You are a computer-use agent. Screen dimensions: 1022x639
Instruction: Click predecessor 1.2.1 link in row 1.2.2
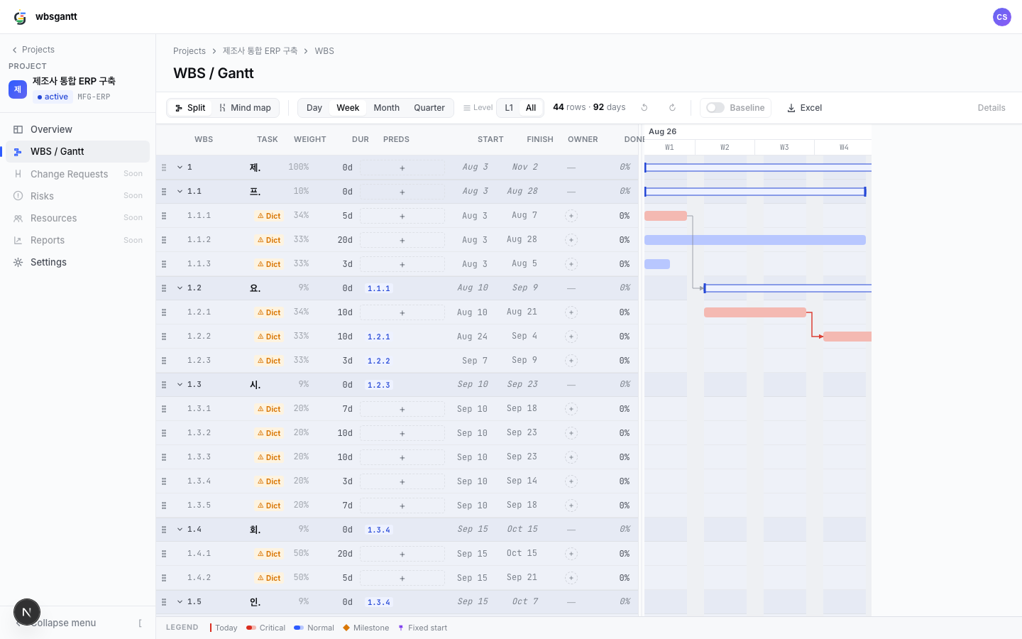click(379, 337)
